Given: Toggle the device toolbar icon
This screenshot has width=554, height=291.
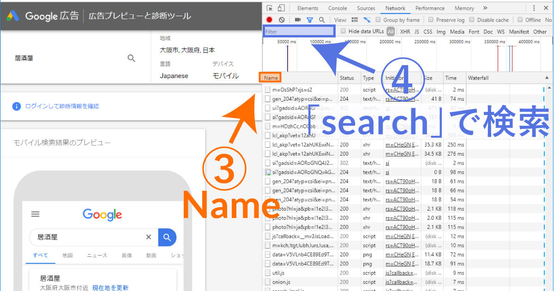Looking at the screenshot, I should click(x=281, y=8).
